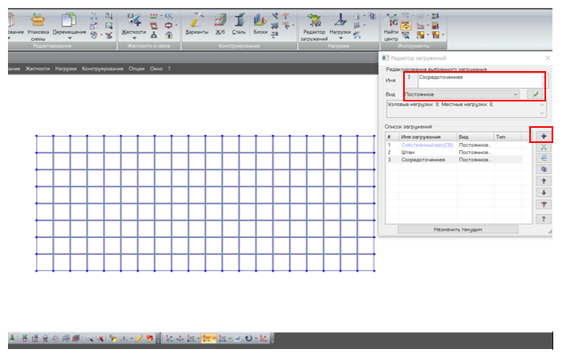
Task: Toggle the XY projection view button
Action: (x=207, y=339)
